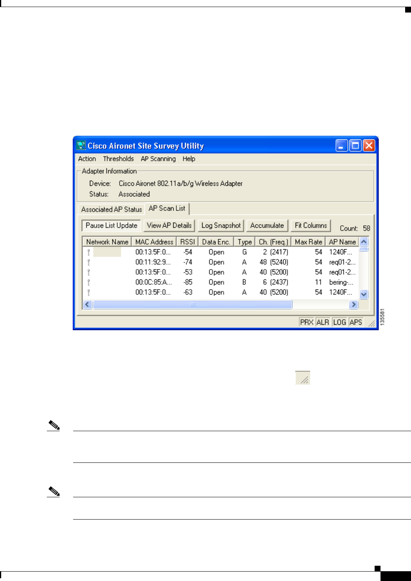
Task: Click highlighted network name cell in first row
Action: [x=107, y=252]
